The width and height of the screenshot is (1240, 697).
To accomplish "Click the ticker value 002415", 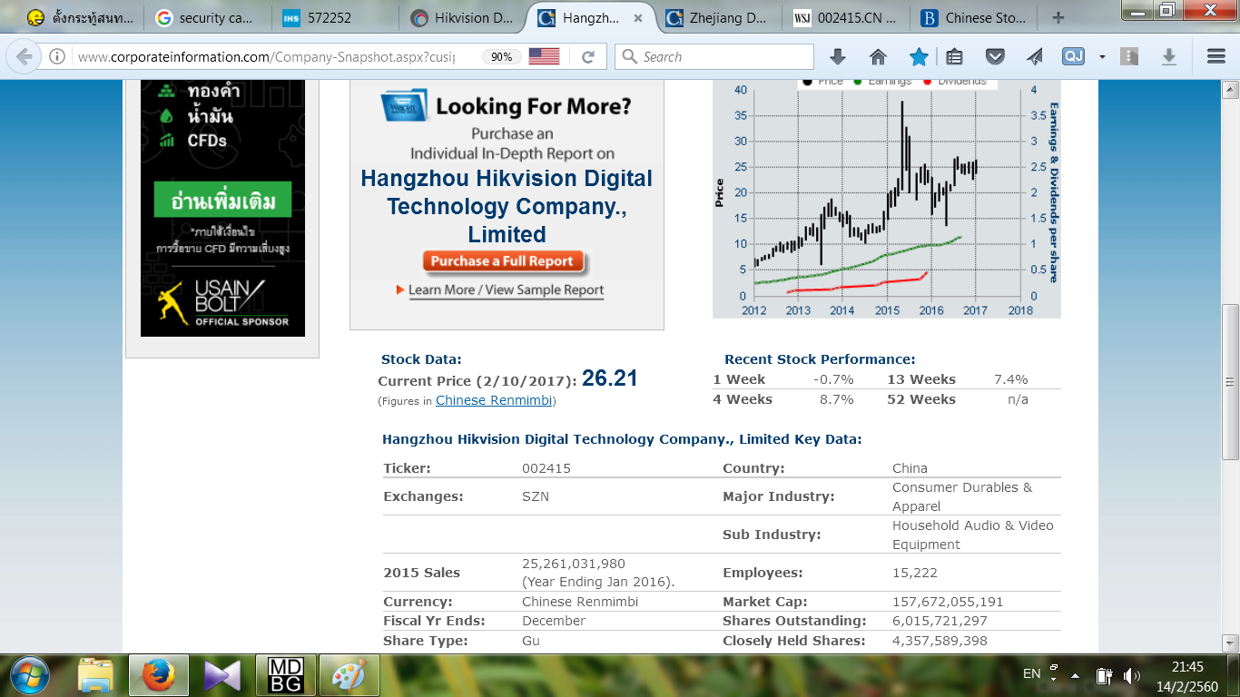I will pos(546,468).
